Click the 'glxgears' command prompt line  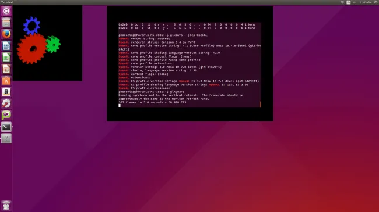point(152,92)
